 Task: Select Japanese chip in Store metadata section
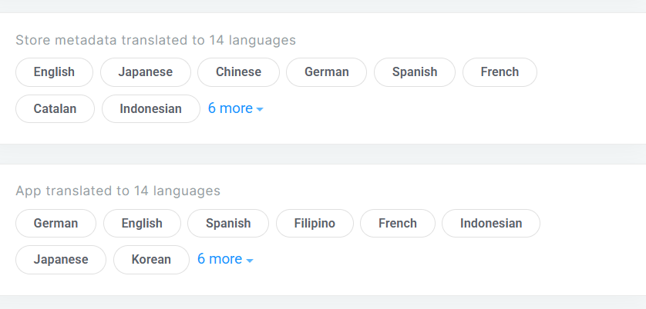point(145,72)
